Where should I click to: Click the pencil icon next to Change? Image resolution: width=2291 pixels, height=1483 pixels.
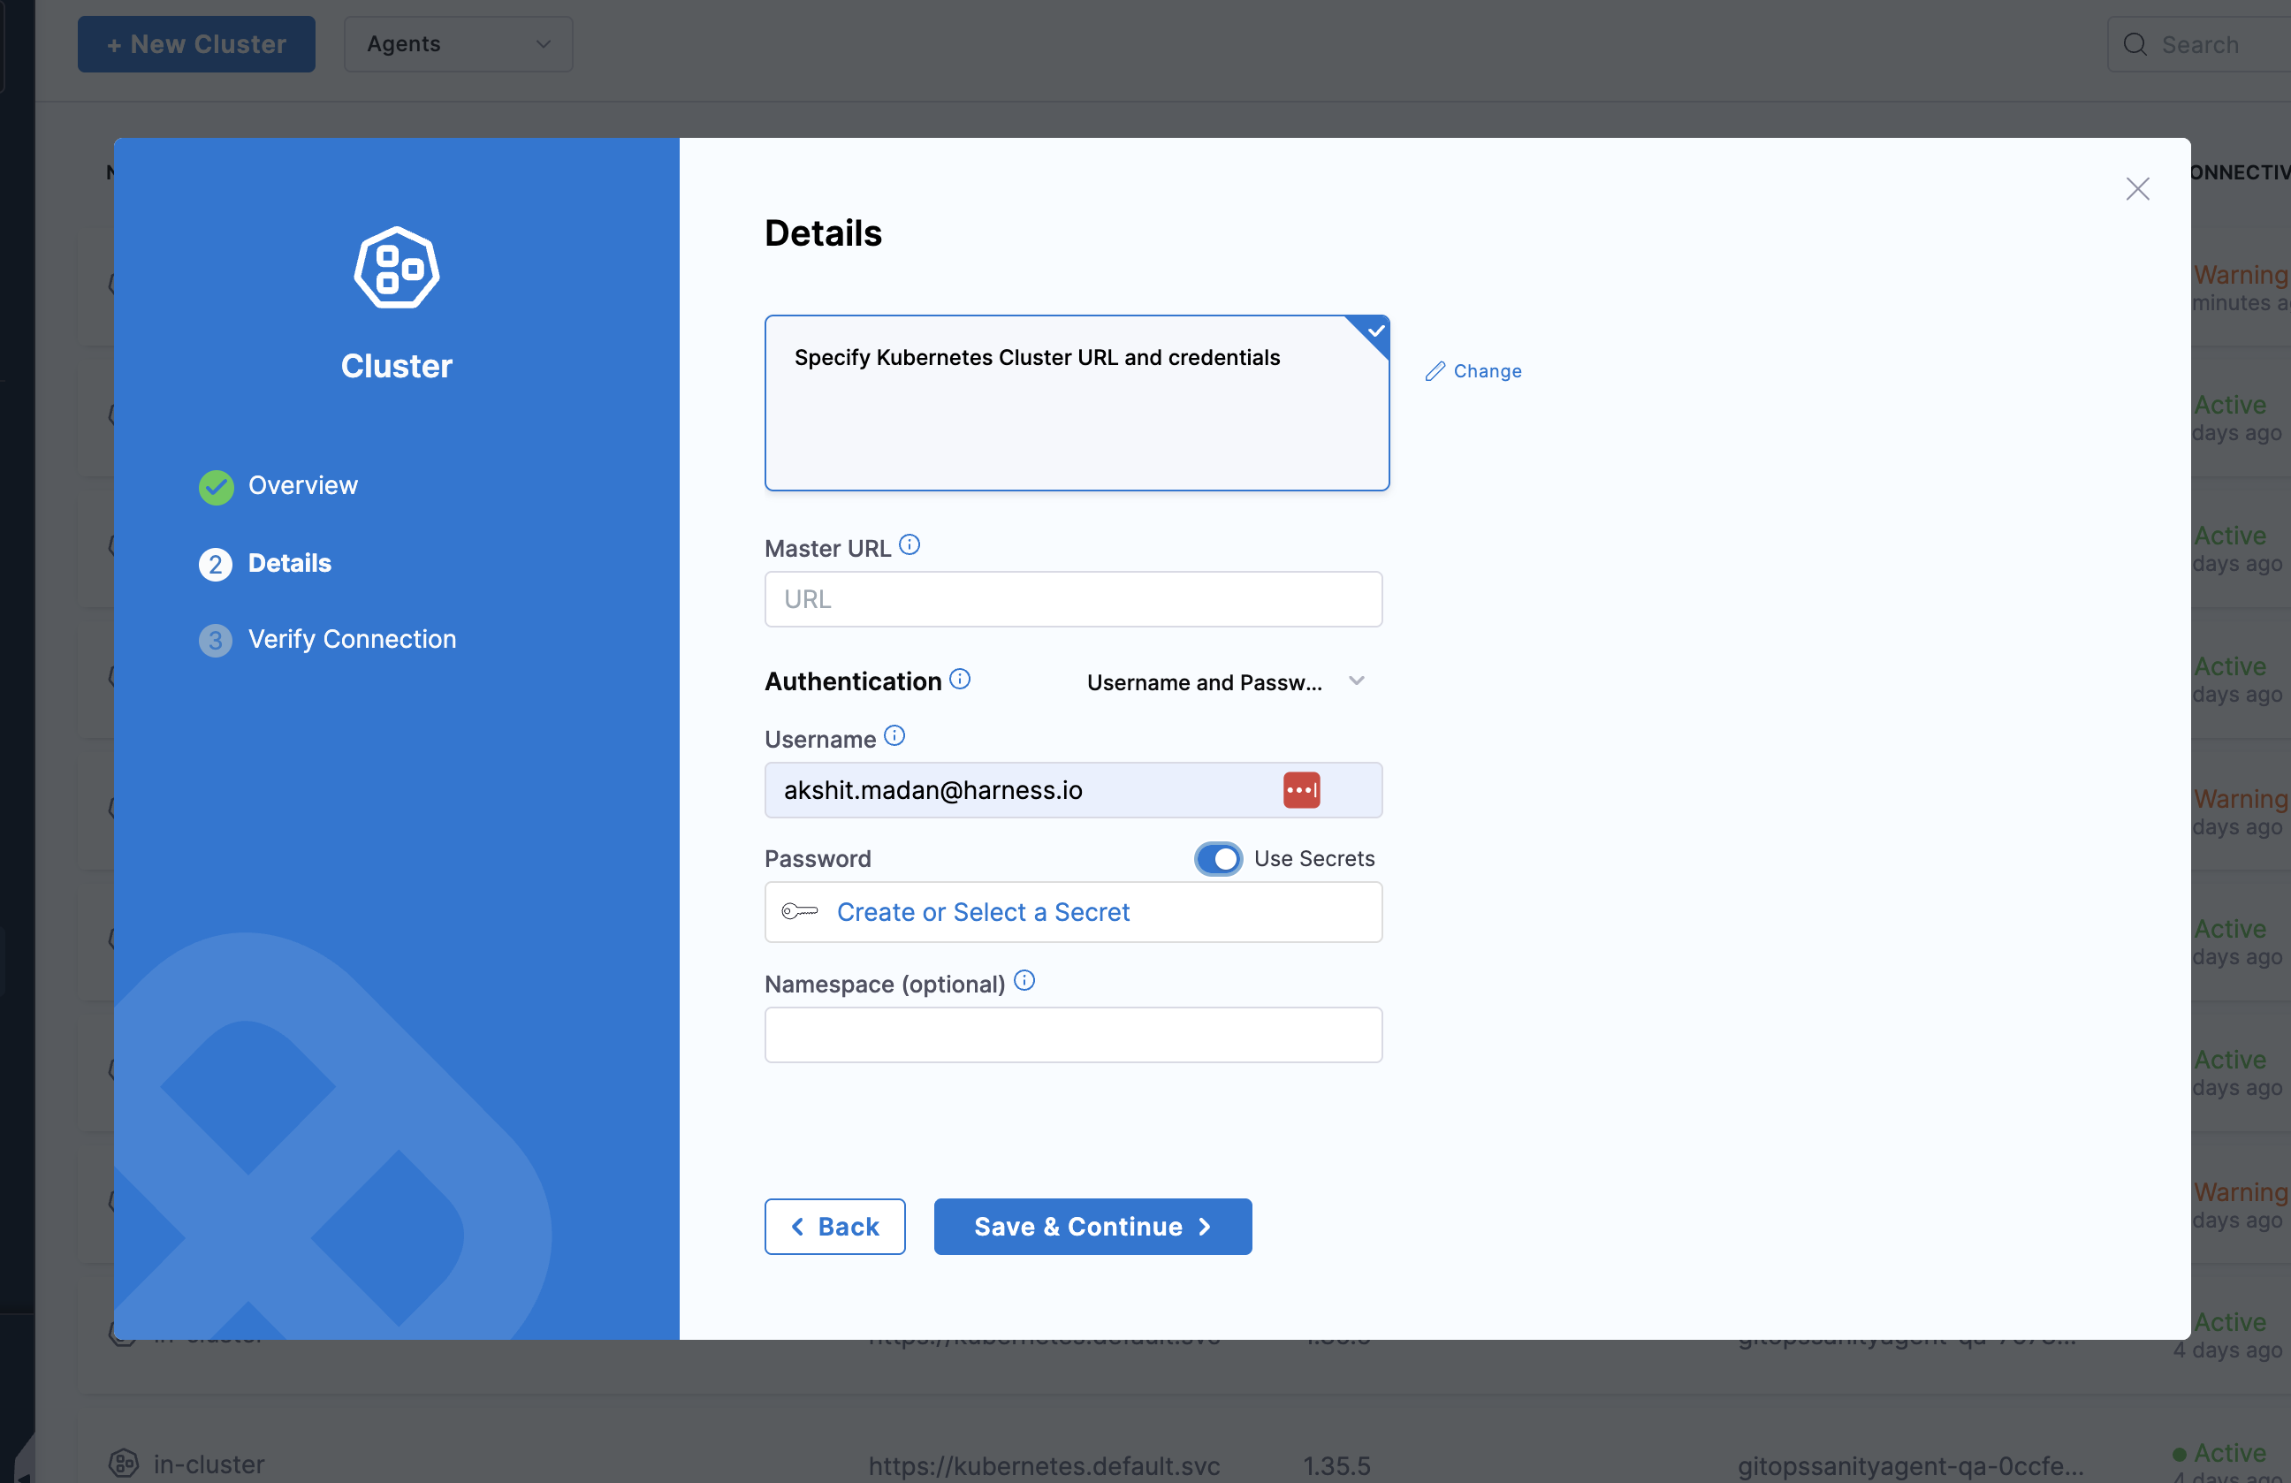pos(1435,371)
